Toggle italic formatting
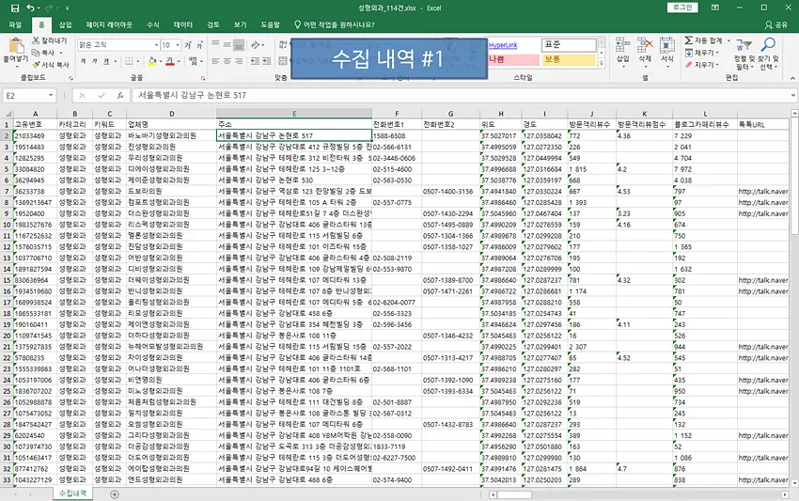Viewport: 799px width, 501px height. pos(94,61)
